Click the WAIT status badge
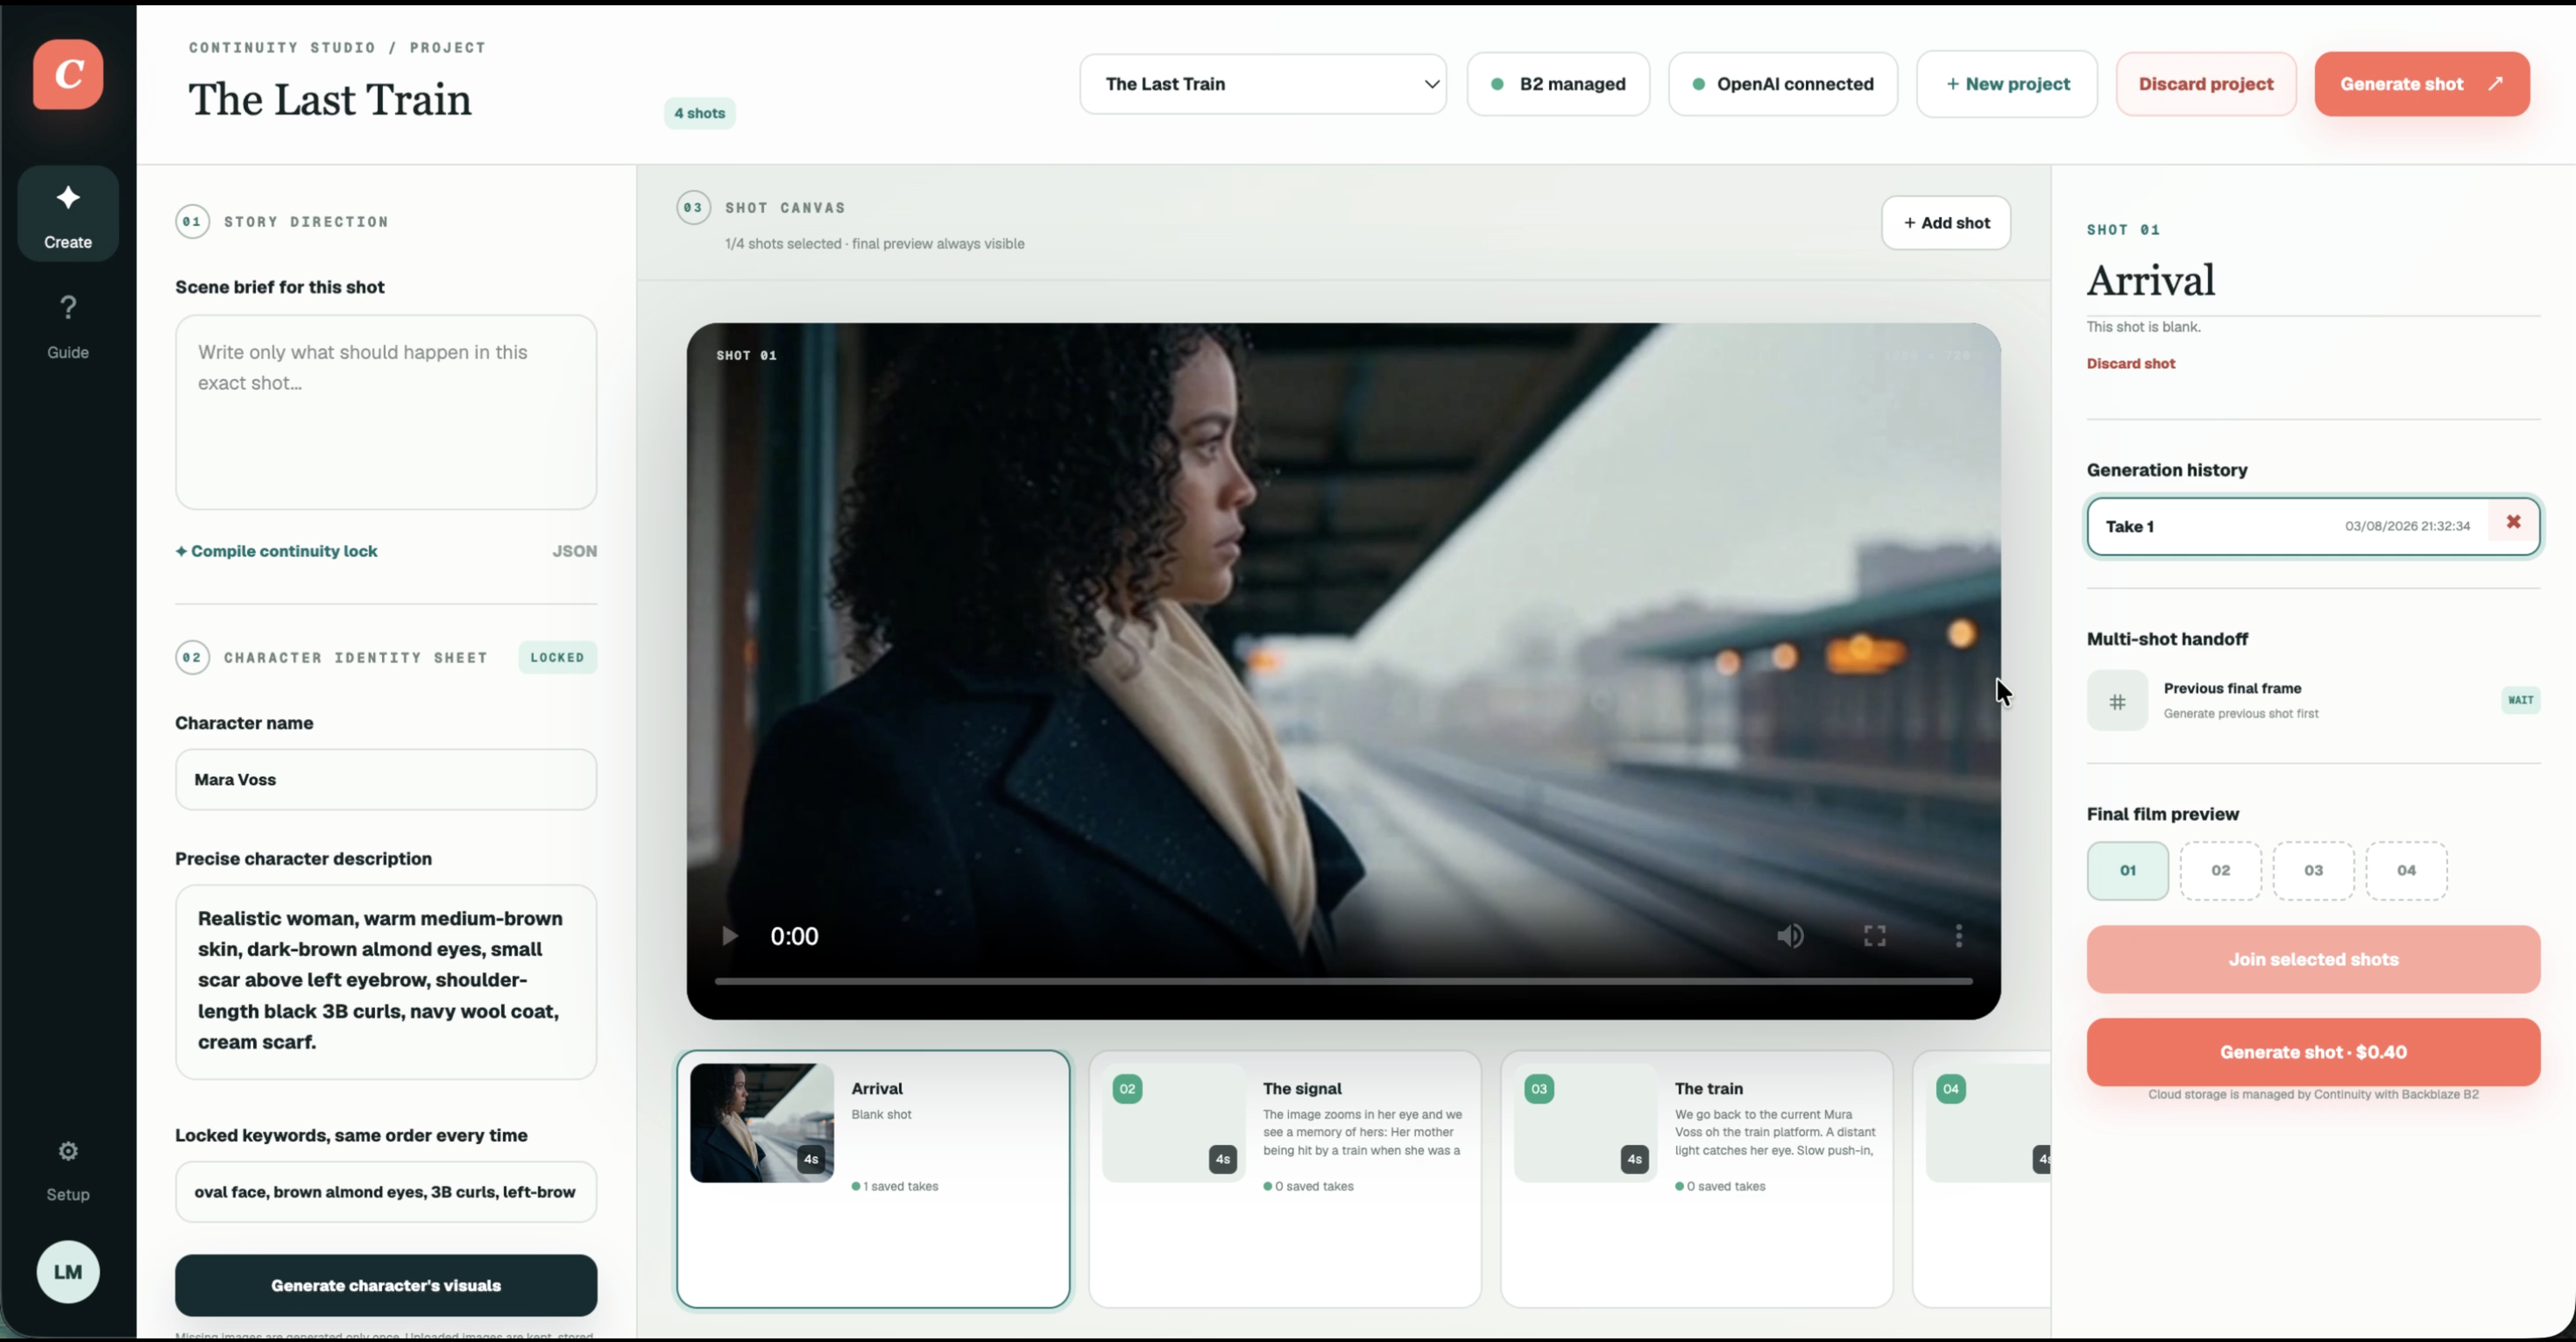 pos(2521,700)
